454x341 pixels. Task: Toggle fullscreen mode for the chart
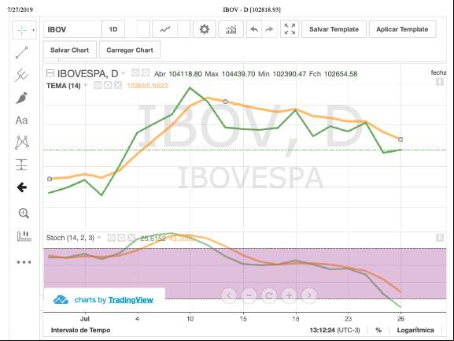[x=290, y=29]
